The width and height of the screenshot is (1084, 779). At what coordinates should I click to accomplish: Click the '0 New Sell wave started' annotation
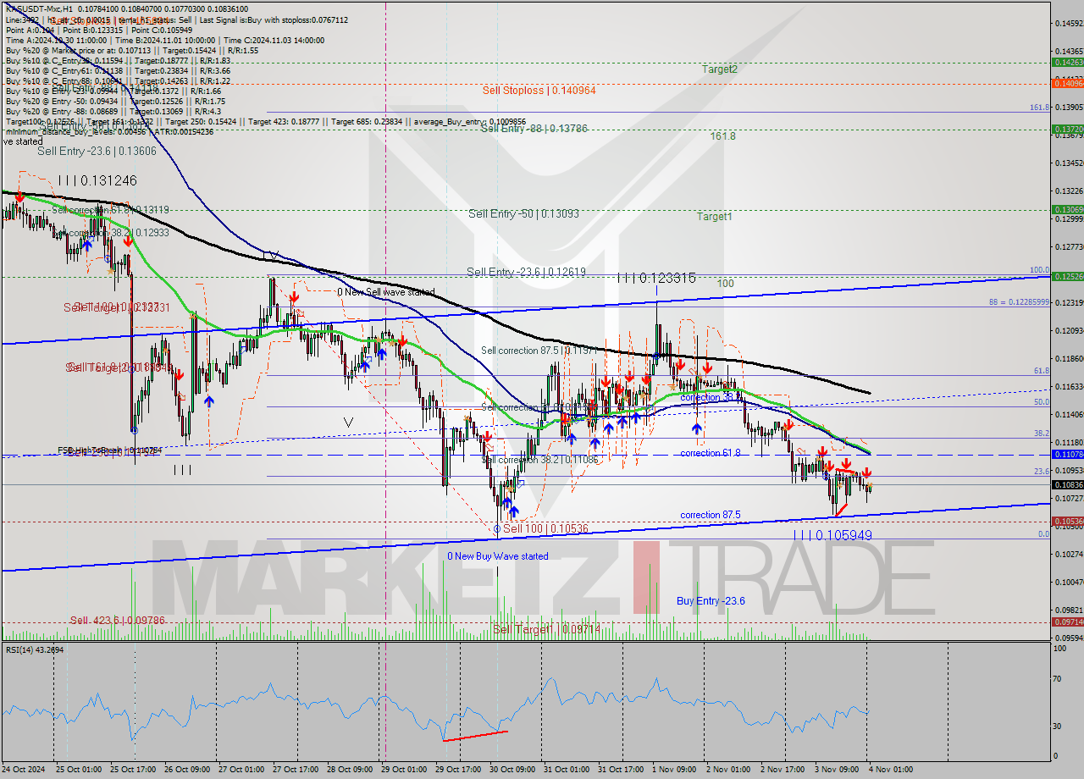[386, 292]
